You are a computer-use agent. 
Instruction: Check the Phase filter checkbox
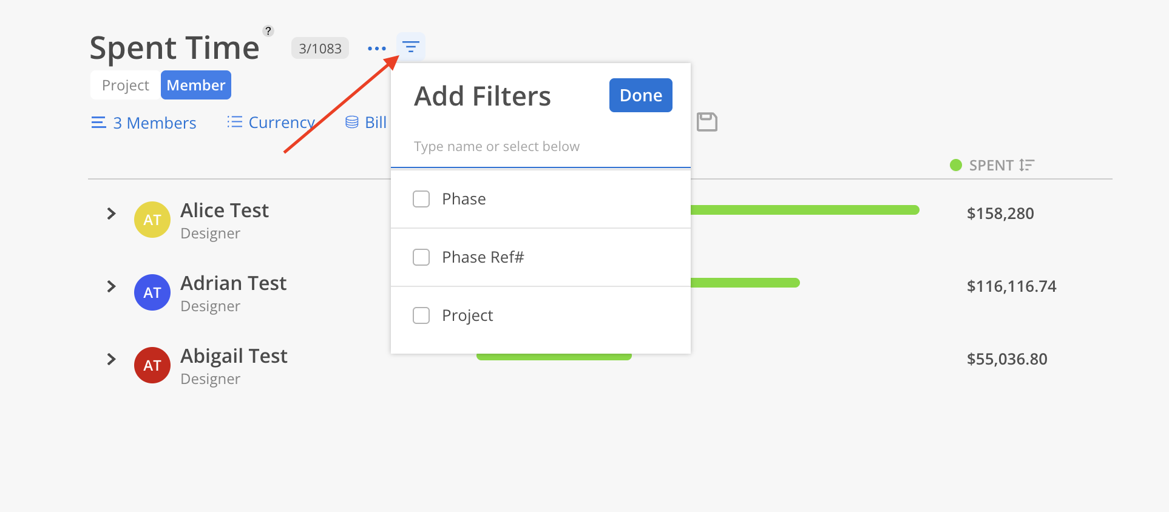[x=421, y=199]
